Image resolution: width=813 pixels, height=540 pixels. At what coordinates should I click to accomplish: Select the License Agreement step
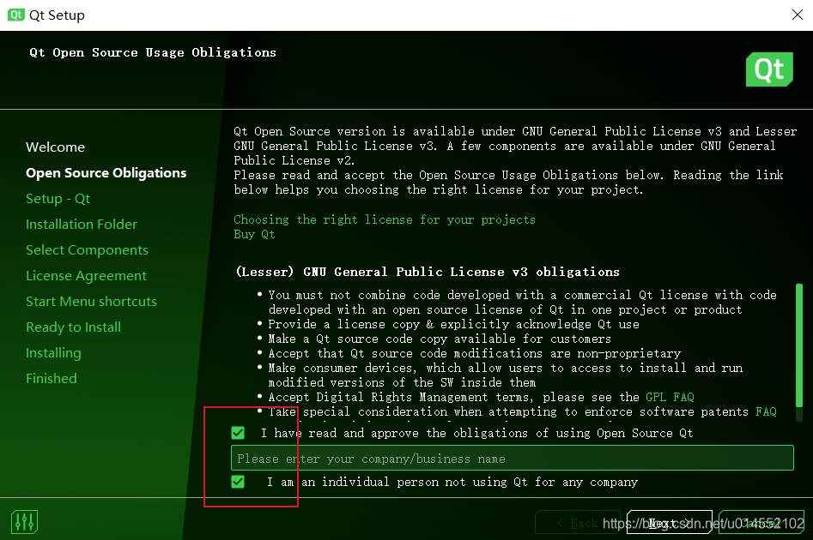(x=86, y=275)
